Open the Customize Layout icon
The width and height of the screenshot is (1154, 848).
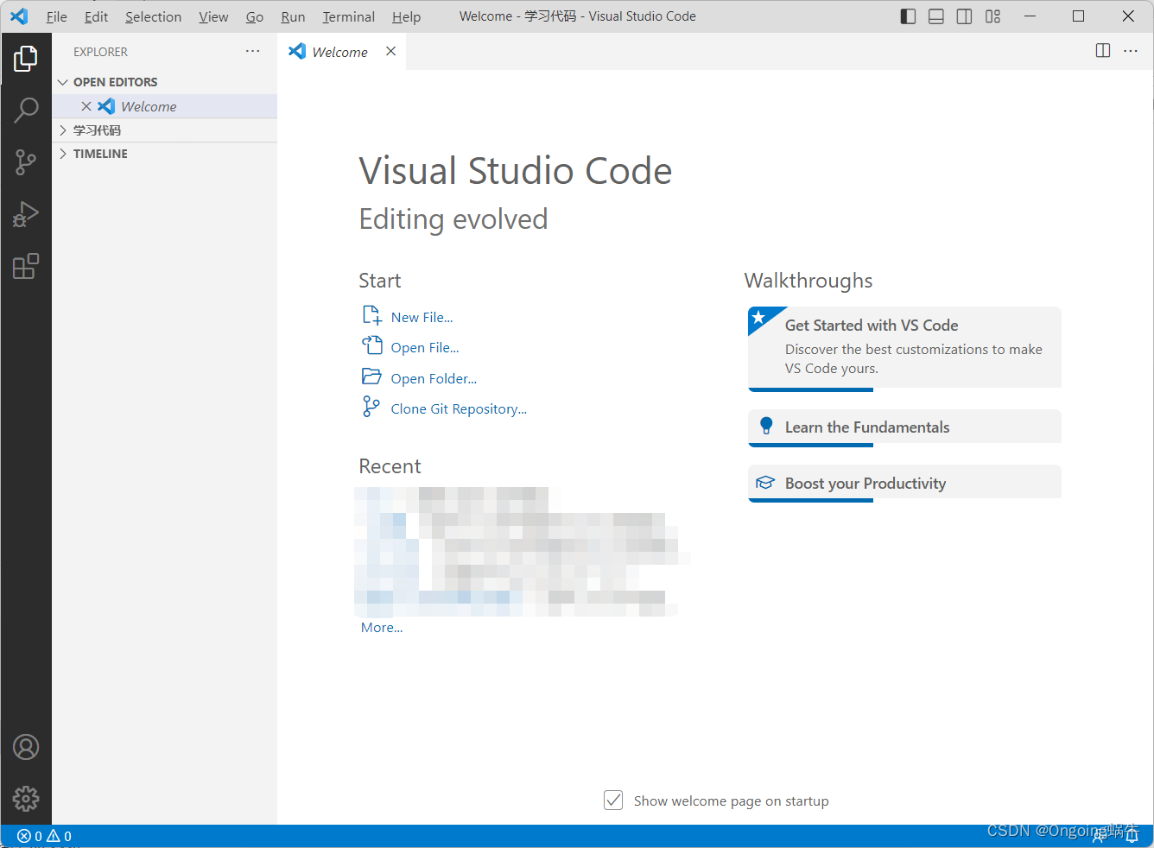point(993,16)
